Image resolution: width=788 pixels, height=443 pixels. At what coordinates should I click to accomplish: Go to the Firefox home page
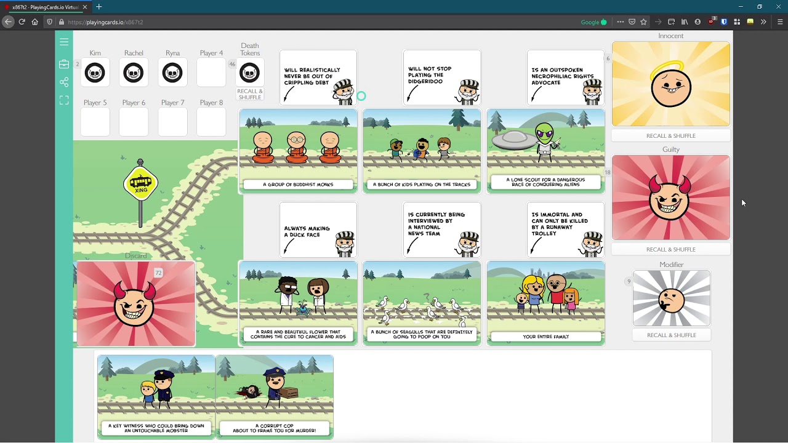tap(35, 22)
